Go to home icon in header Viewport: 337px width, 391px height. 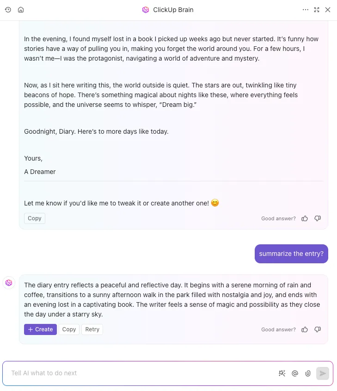pyautogui.click(x=21, y=10)
